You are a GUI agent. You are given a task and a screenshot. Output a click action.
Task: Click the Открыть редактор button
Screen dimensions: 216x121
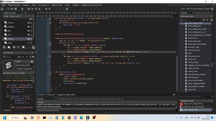point(24,69)
